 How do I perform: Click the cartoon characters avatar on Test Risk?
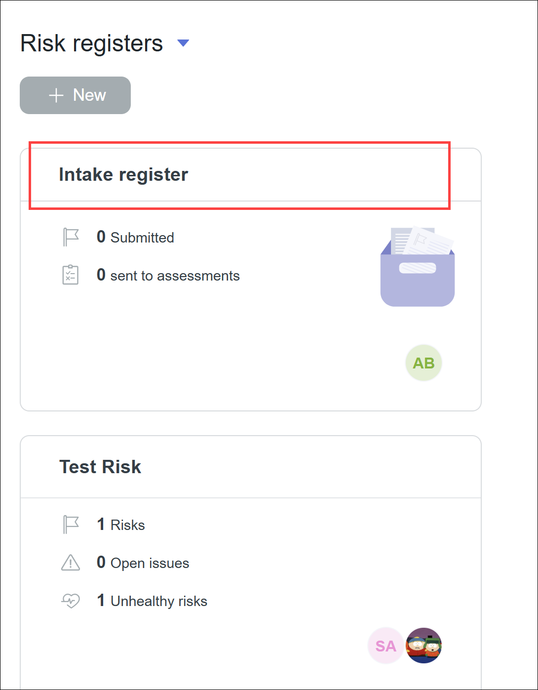(x=423, y=646)
